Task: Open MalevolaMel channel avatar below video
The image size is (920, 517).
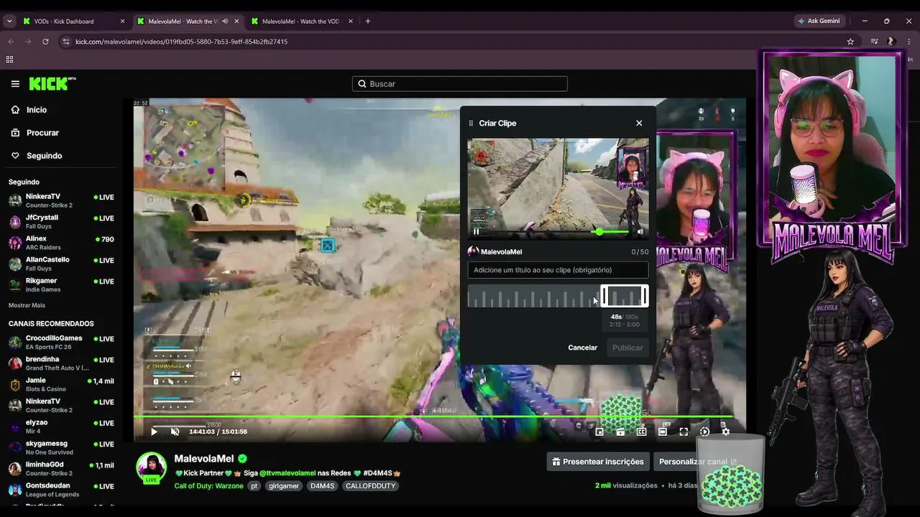Action: click(152, 467)
